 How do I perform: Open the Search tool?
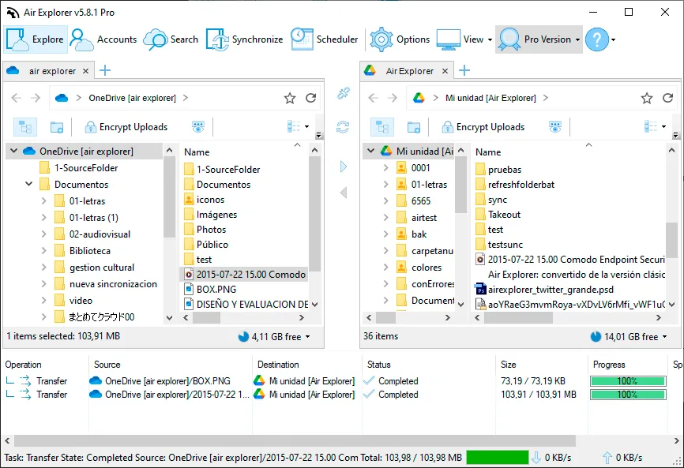point(171,39)
